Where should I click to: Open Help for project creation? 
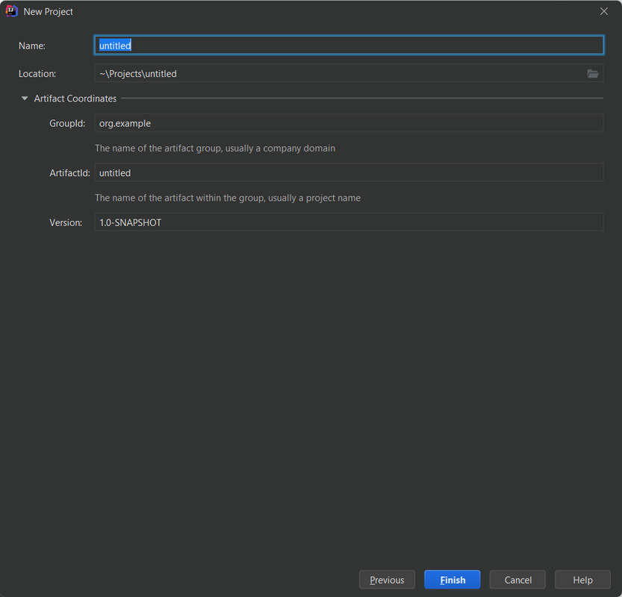tap(582, 579)
